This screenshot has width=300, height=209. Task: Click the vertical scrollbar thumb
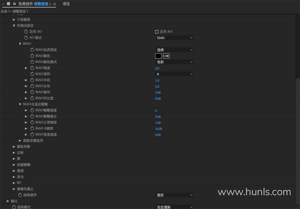[x=298, y=142]
